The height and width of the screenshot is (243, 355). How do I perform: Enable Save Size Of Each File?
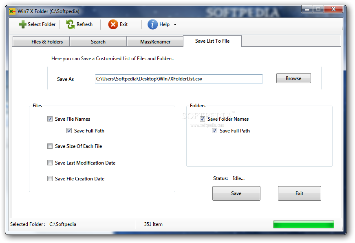[x=50, y=146]
